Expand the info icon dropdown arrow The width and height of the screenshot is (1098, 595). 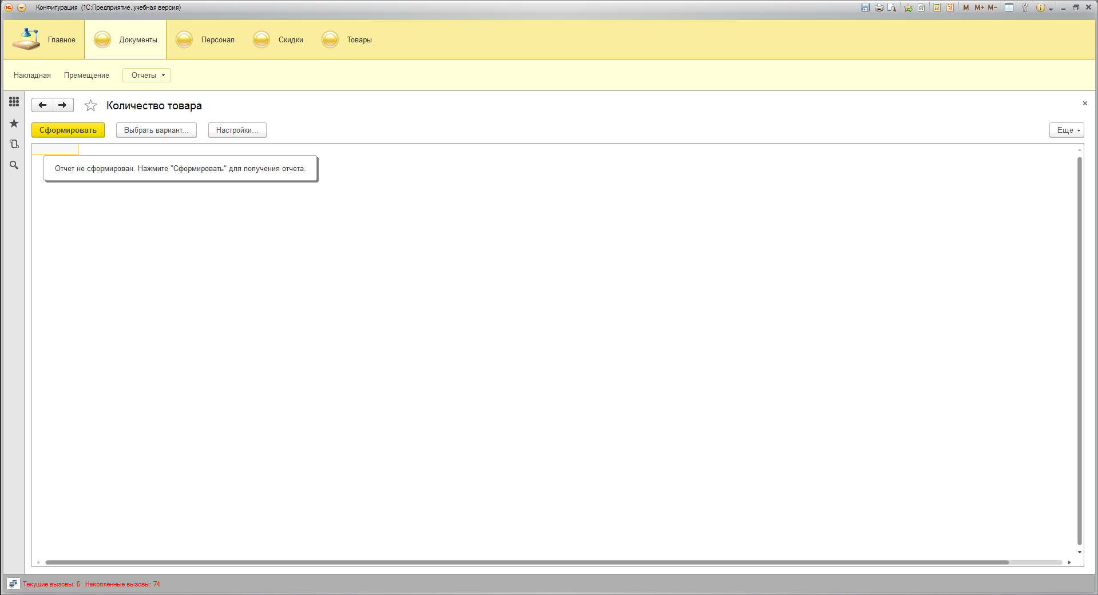point(1051,9)
